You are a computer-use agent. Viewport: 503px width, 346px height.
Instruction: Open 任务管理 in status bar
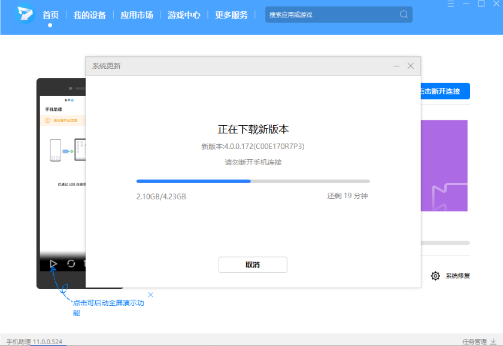(x=474, y=342)
